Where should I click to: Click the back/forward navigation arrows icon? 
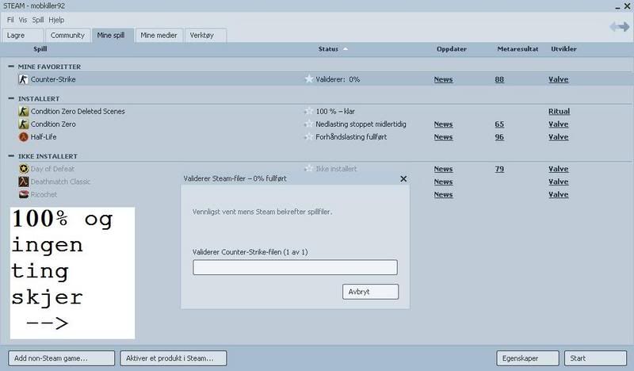pos(619,28)
